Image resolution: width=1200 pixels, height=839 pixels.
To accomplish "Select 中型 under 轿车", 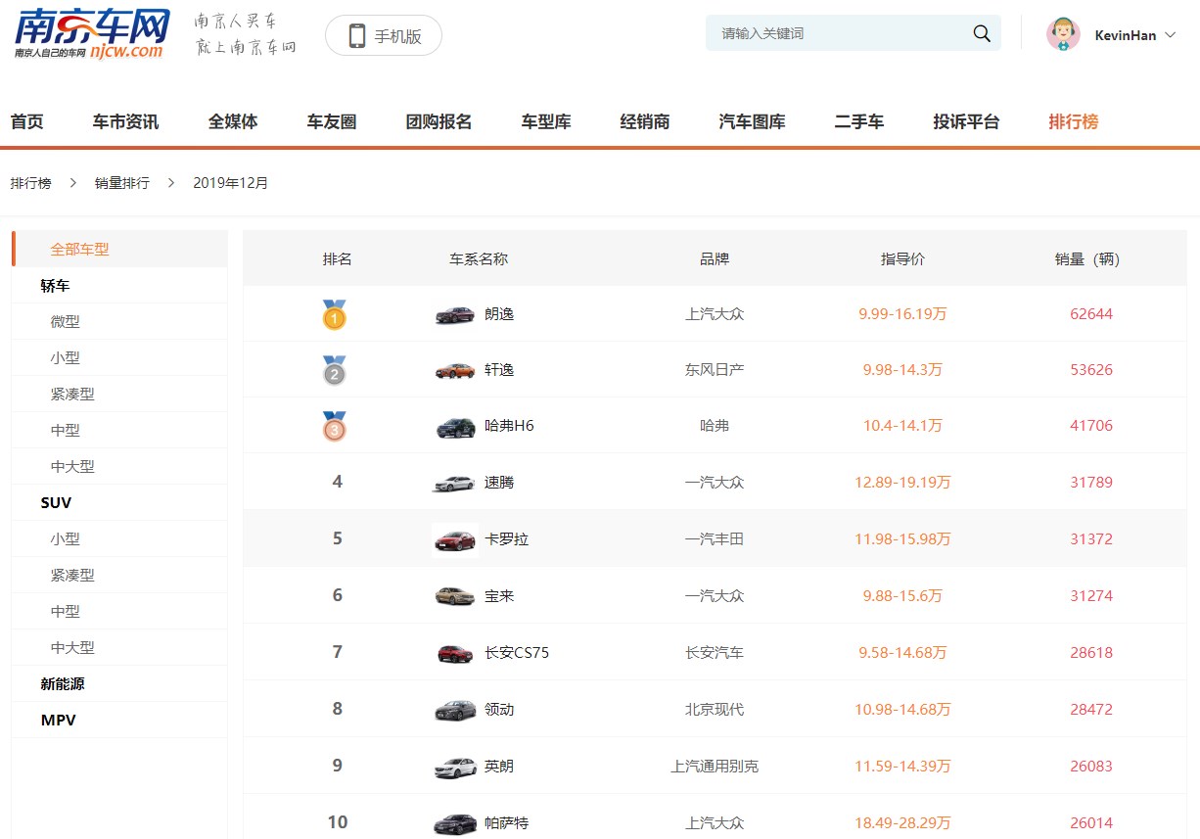I will click(x=66, y=431).
